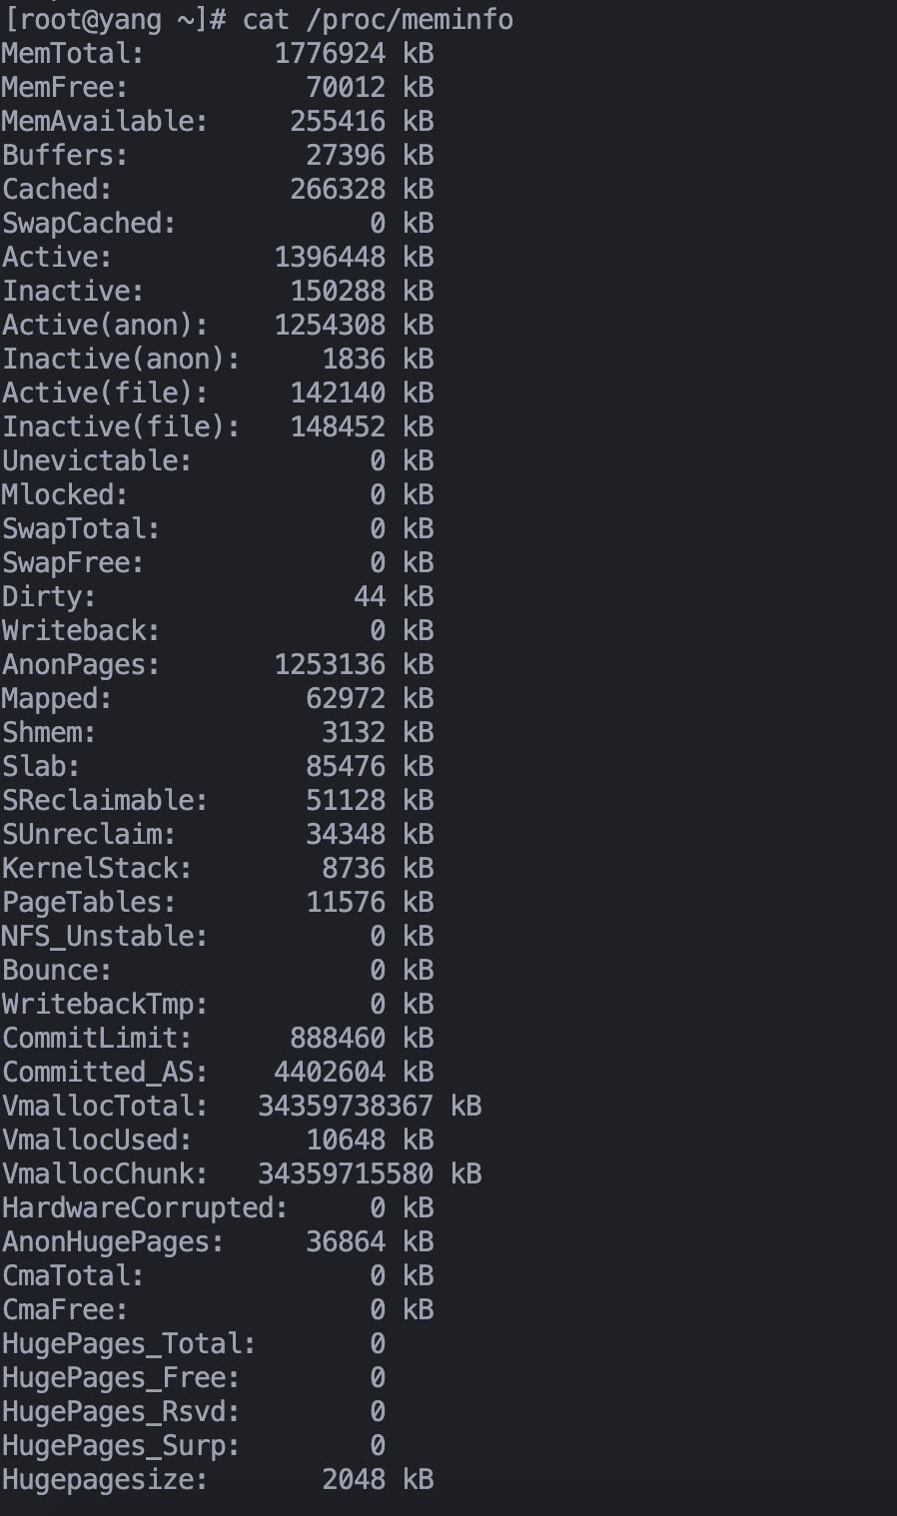
Task: Click the MemFree label
Action: point(65,87)
